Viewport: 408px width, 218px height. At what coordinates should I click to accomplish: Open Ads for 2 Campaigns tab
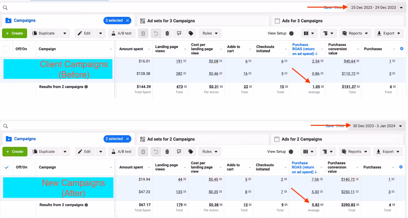point(337,139)
